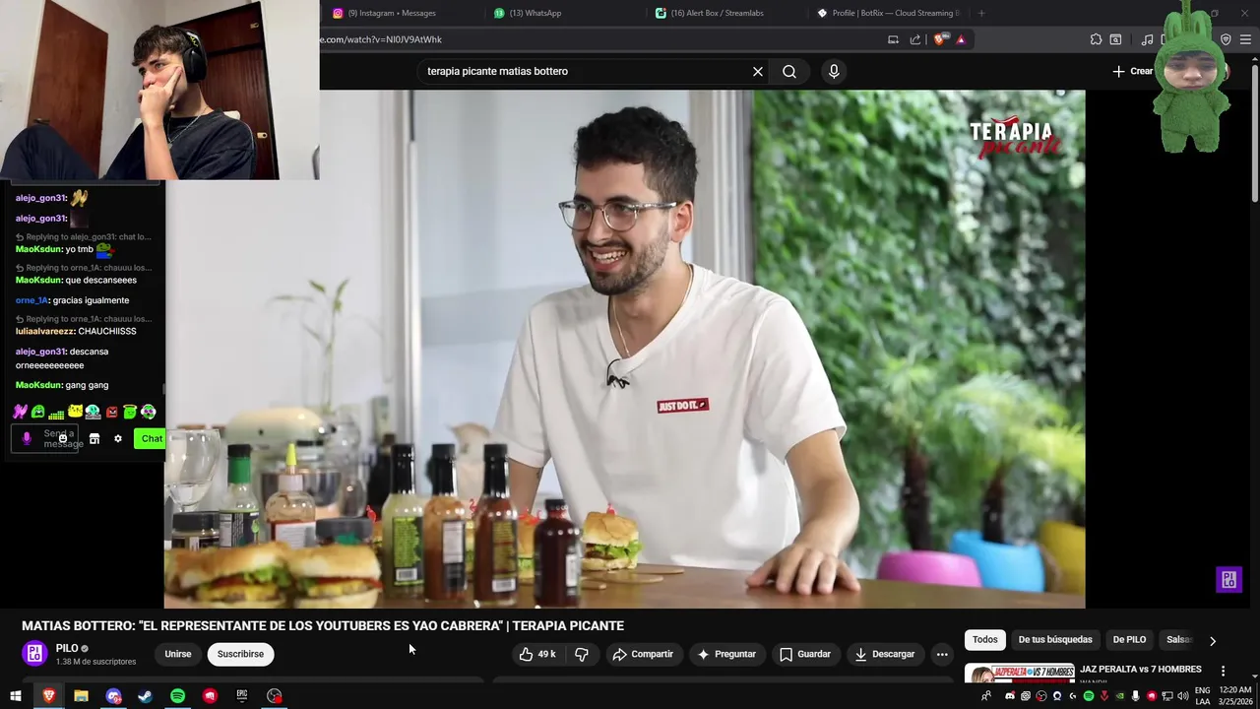This screenshot has width=1260, height=709.
Task: Click the ENG LAA language indicator
Action: coord(1203,696)
